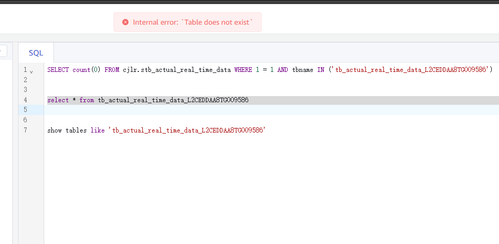499x244 pixels.
Task: Open the partially visible dropdown at left edge
Action: [3, 51]
